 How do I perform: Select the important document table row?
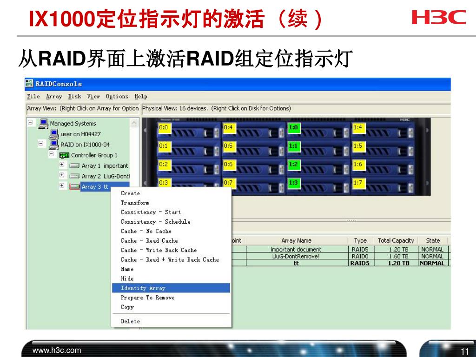(341, 249)
